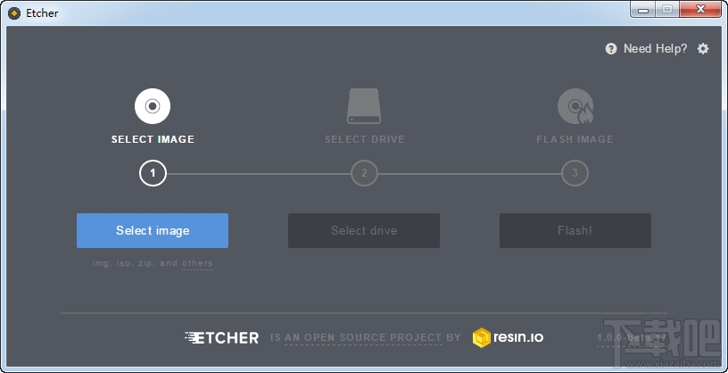Click the 'others' supported formats link
Screen dimensions: 728x373
tap(197, 263)
